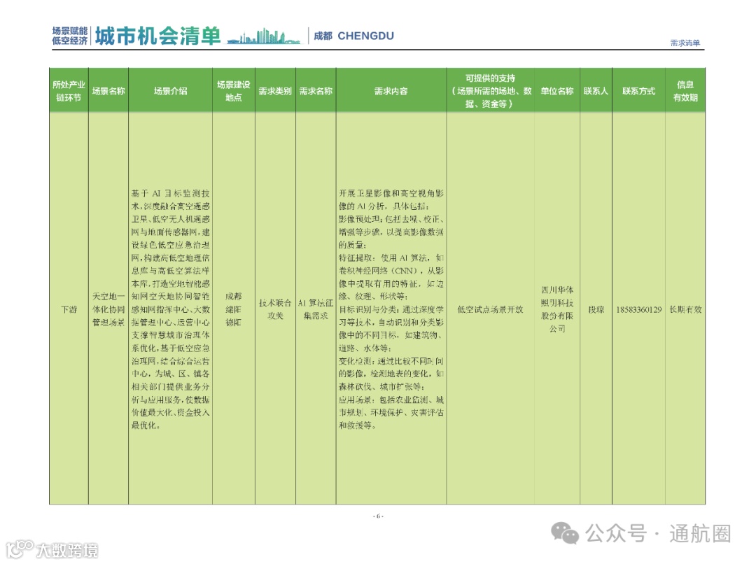Select the 低空试点场景开放 cell
This screenshot has width=756, height=564.
click(x=490, y=309)
